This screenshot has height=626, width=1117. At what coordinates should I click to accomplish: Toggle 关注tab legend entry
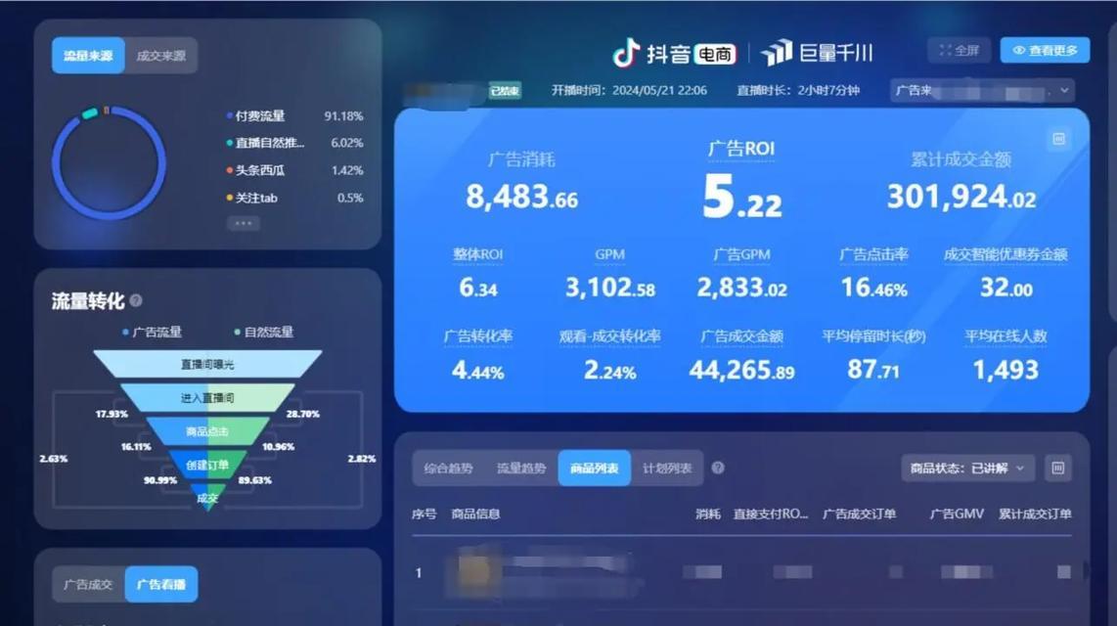pos(294,198)
